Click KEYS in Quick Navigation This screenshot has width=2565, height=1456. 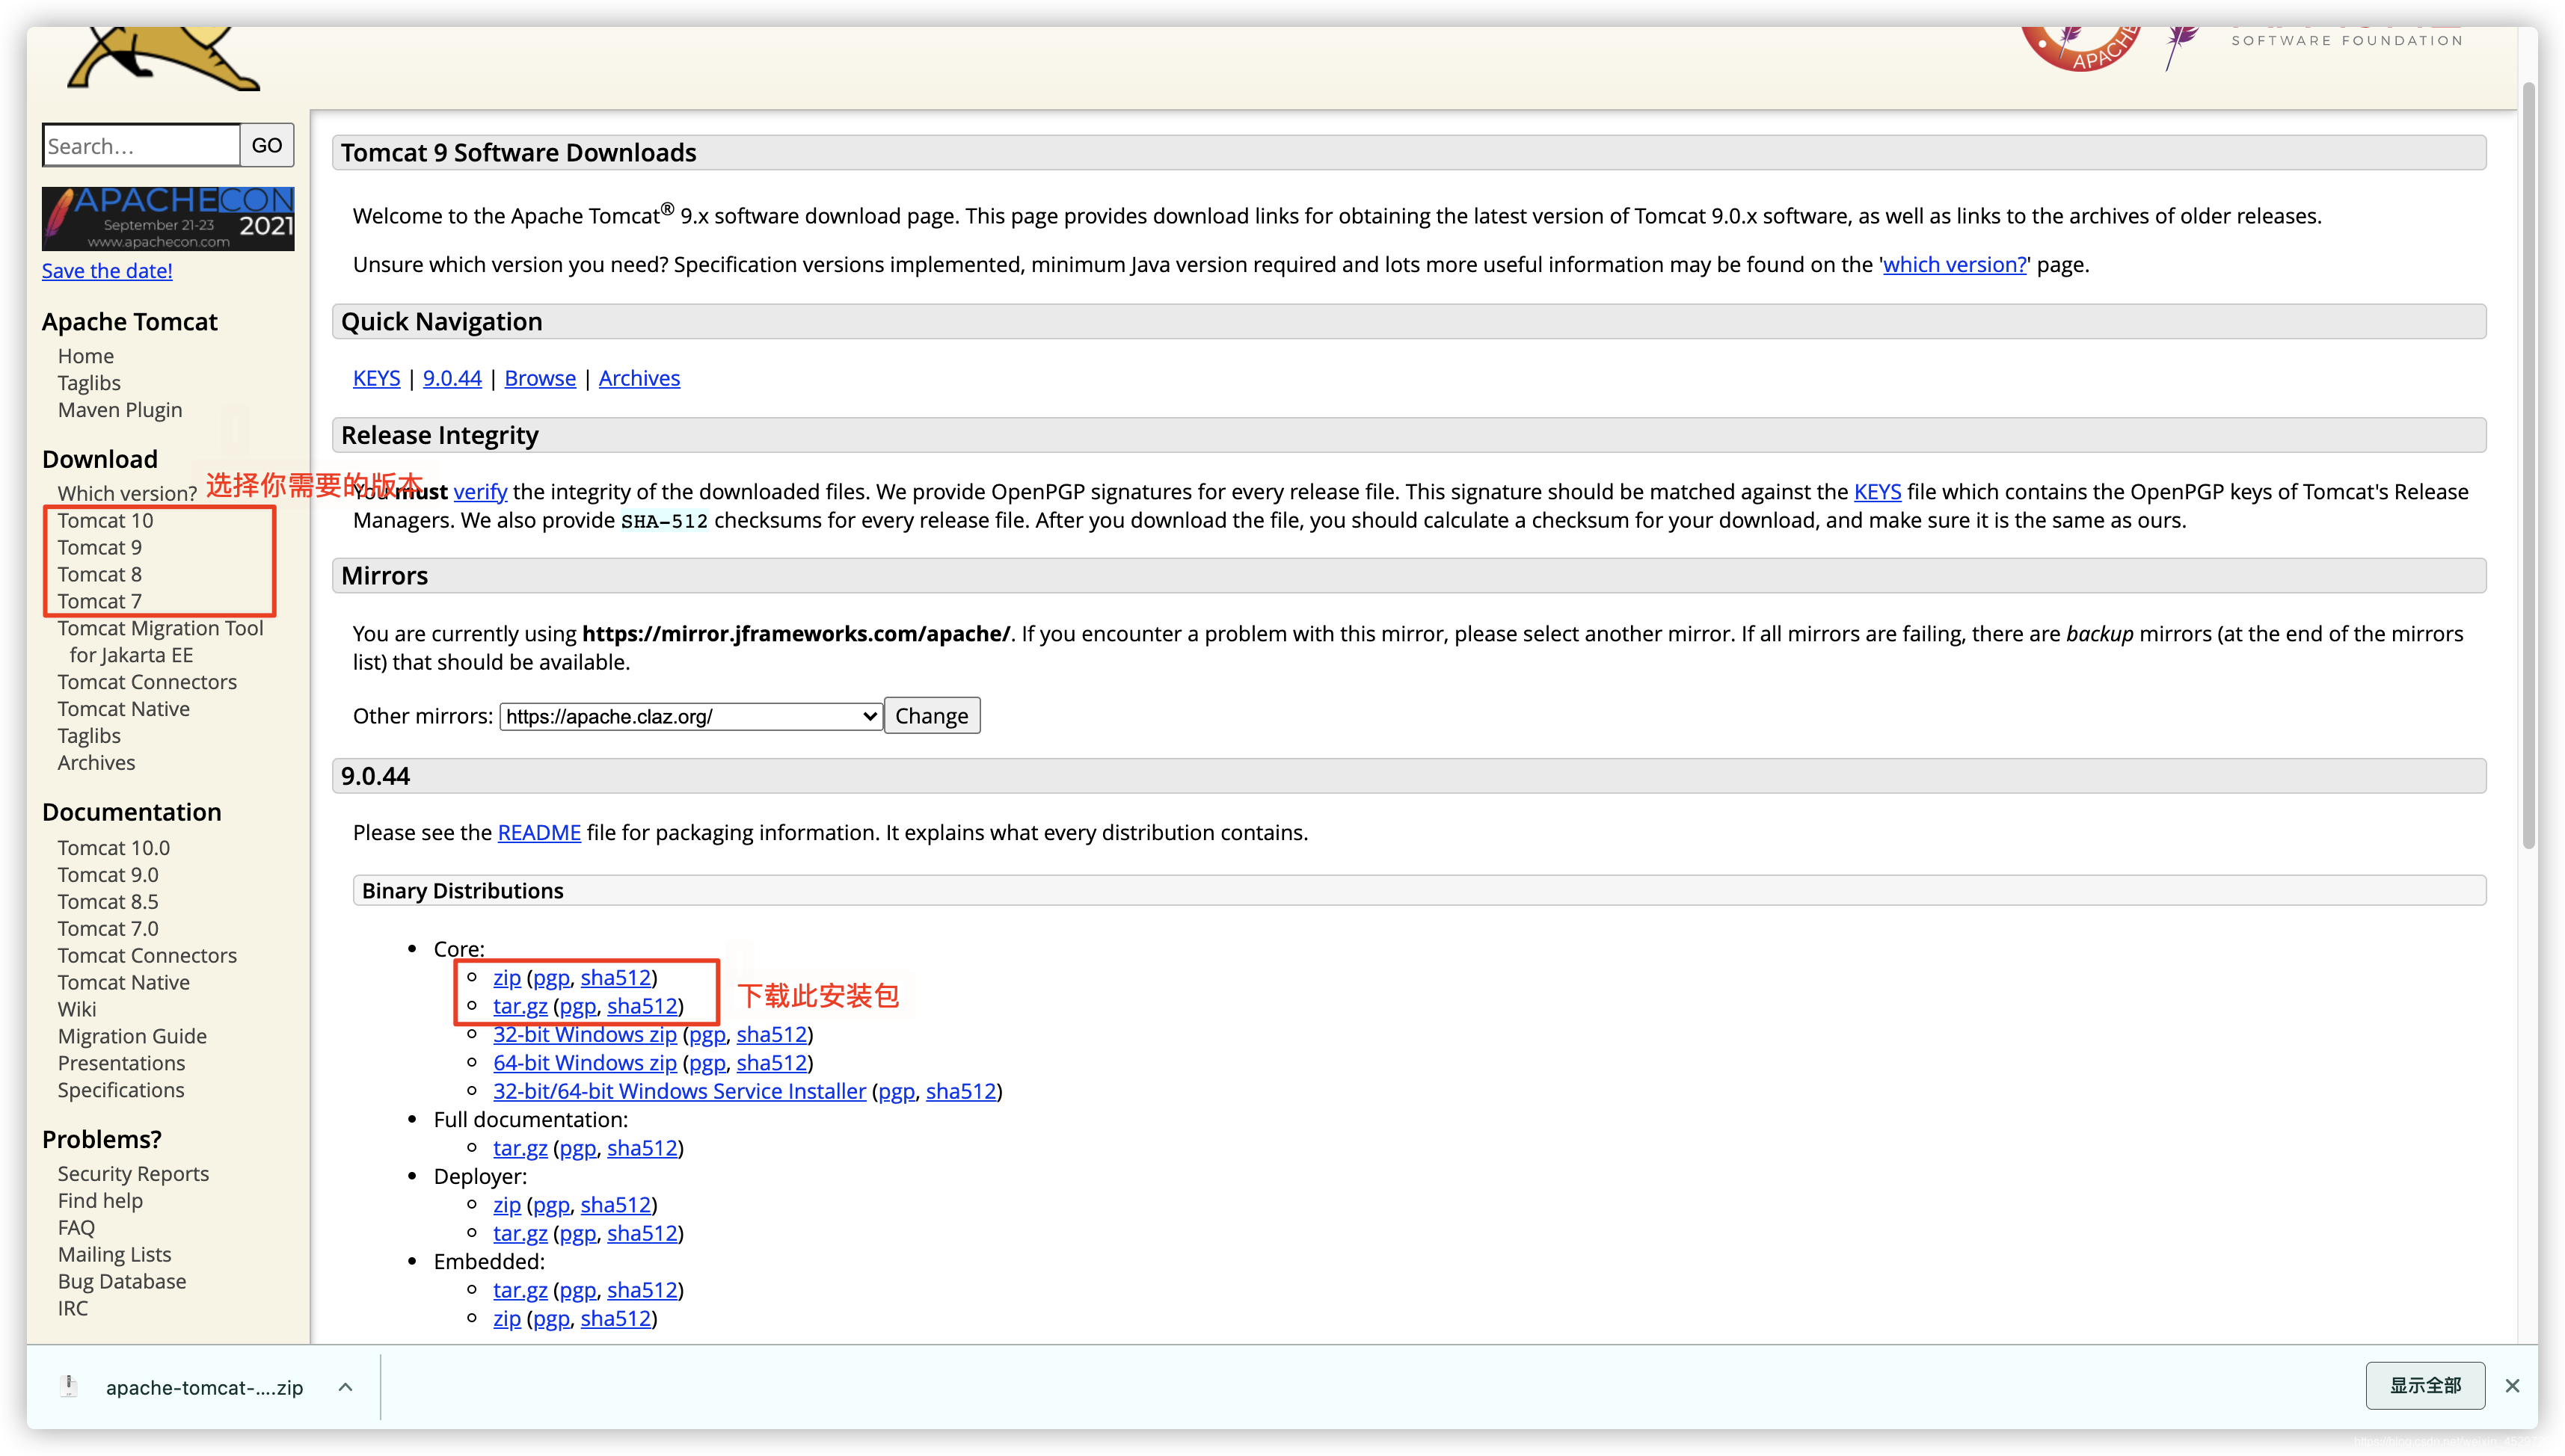point(376,379)
